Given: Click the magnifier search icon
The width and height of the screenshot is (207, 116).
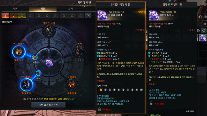Looking at the screenshot, I should 204,31.
